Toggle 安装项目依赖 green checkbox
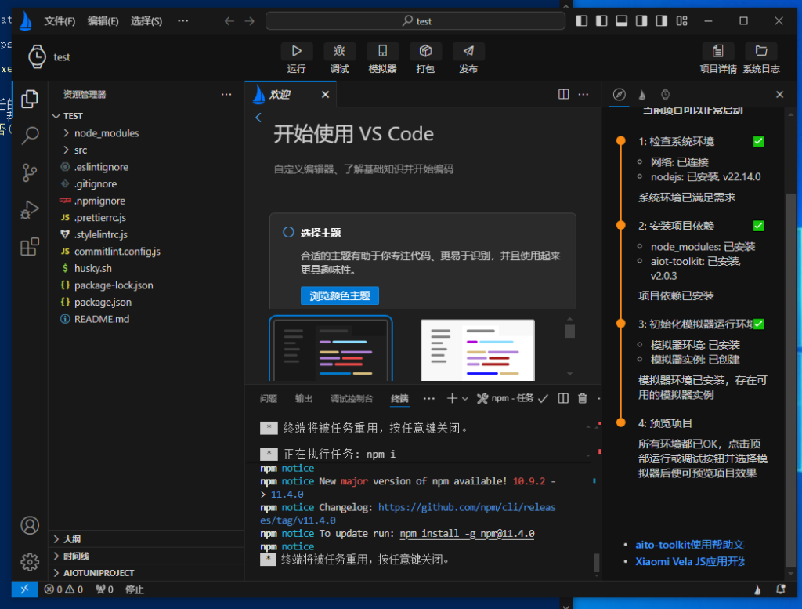 758,226
